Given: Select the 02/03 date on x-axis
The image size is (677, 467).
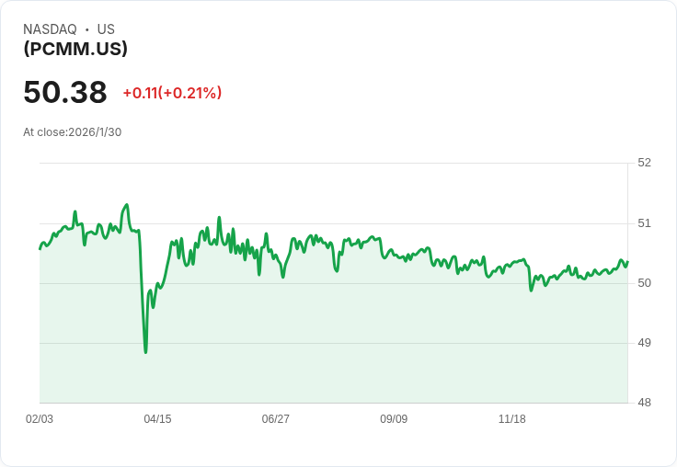Looking at the screenshot, I should 40,418.
